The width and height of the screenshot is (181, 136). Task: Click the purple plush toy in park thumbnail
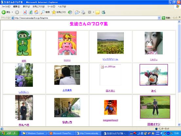[24, 75]
